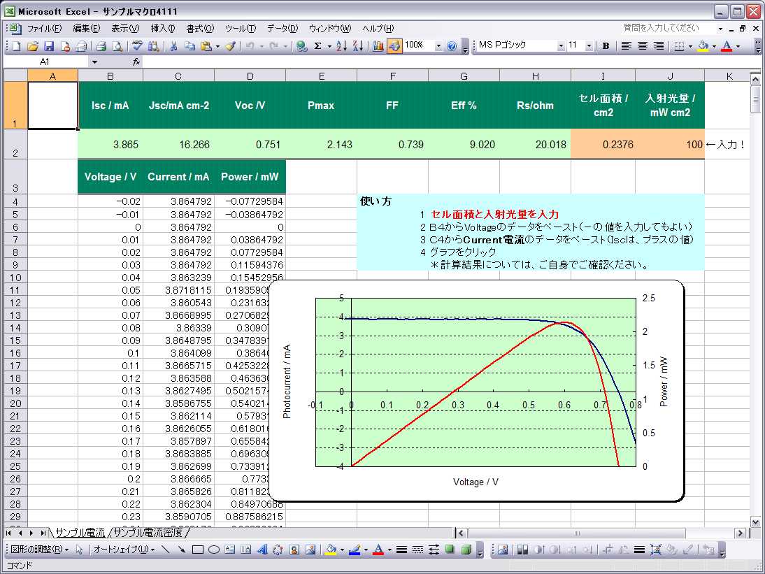Click column H header
Viewport: 765px width, 574px height.
(x=535, y=76)
